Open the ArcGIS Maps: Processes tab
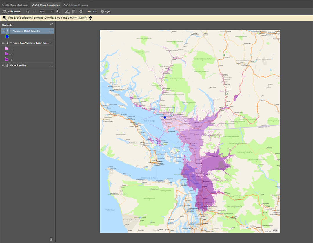 [76, 5]
